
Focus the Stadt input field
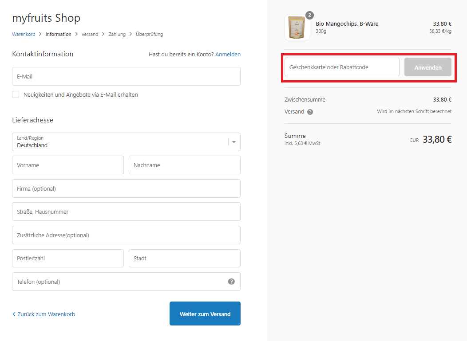(185, 258)
